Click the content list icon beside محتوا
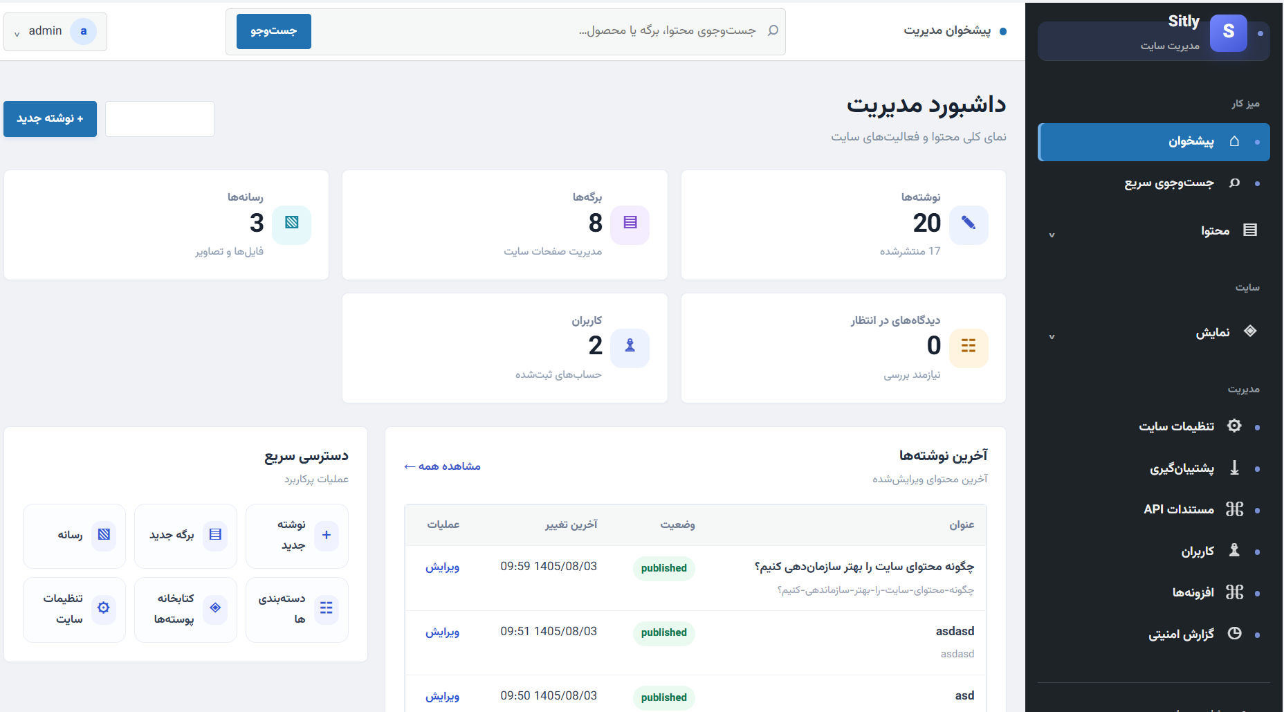 [1250, 230]
